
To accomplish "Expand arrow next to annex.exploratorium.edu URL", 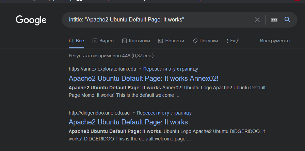I will pyautogui.click(x=140, y=69).
